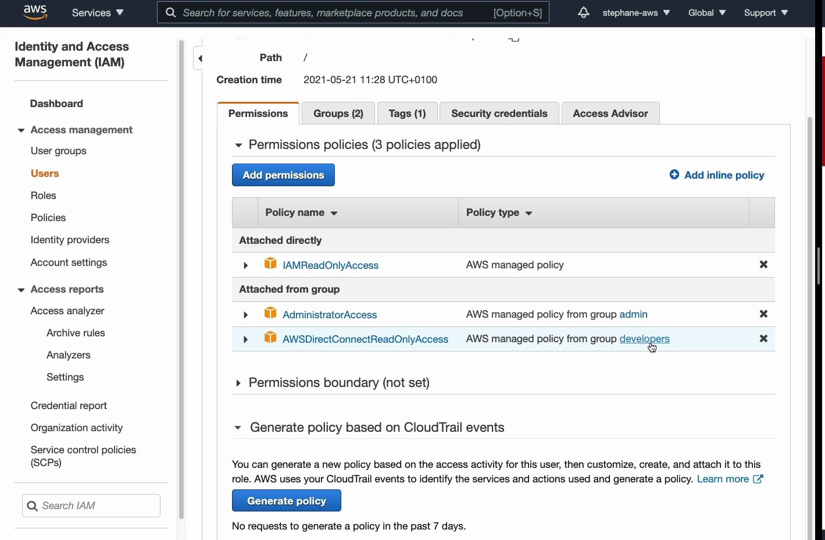
Task: Detach IAMReadOnlyAccess using its X icon
Action: click(x=763, y=264)
